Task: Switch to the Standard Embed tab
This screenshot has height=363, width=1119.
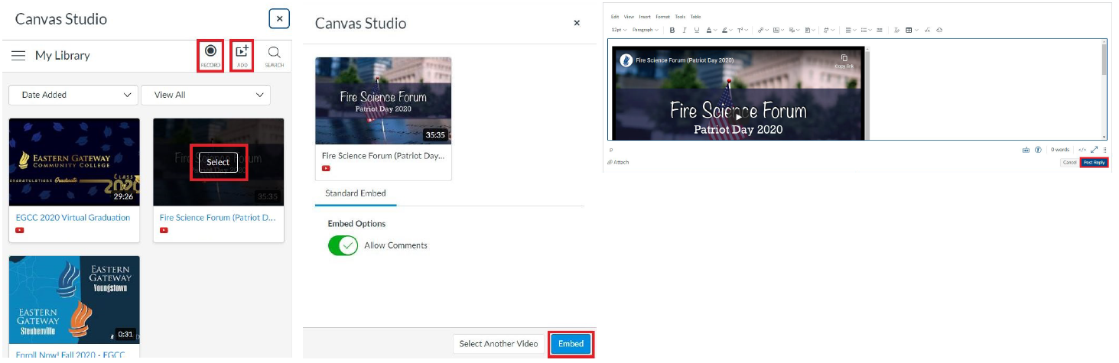Action: [355, 193]
